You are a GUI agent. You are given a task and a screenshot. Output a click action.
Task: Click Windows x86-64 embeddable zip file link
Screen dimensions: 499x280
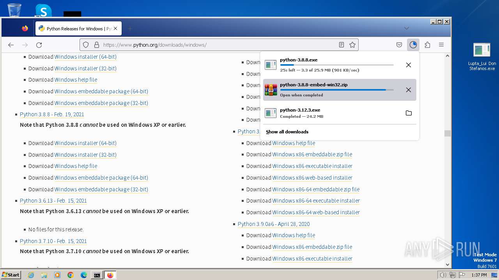coord(316,189)
